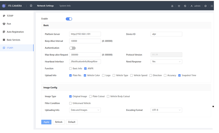Click the home icon in top bar
The height and width of the screenshot is (133, 219).
click(31, 6)
